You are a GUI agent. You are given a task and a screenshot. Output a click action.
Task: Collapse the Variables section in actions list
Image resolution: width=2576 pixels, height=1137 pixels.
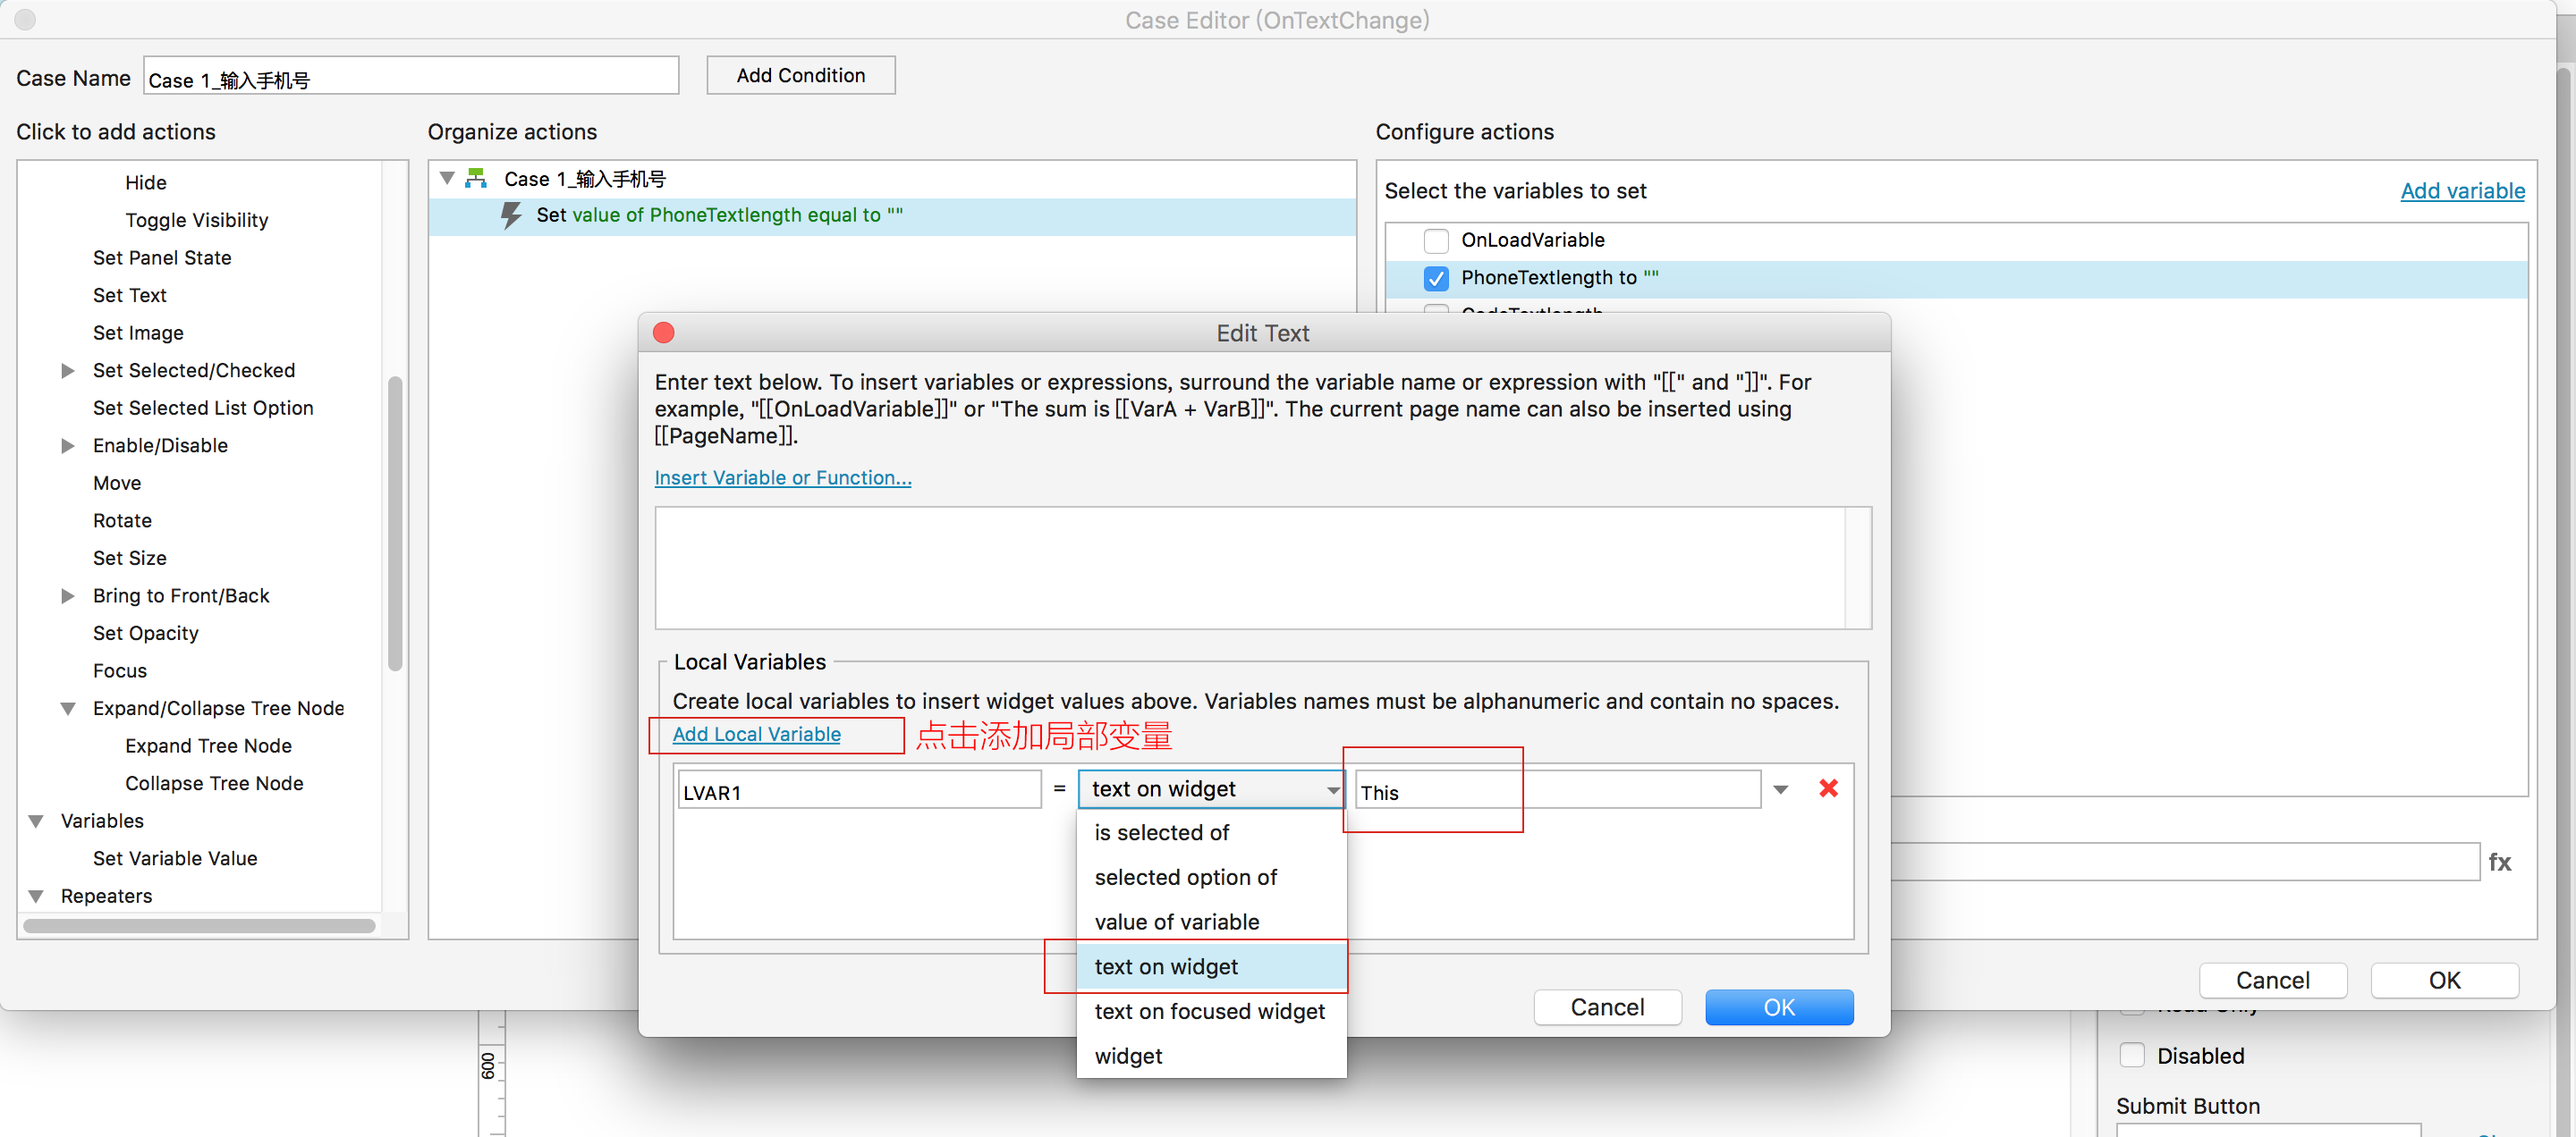(36, 821)
